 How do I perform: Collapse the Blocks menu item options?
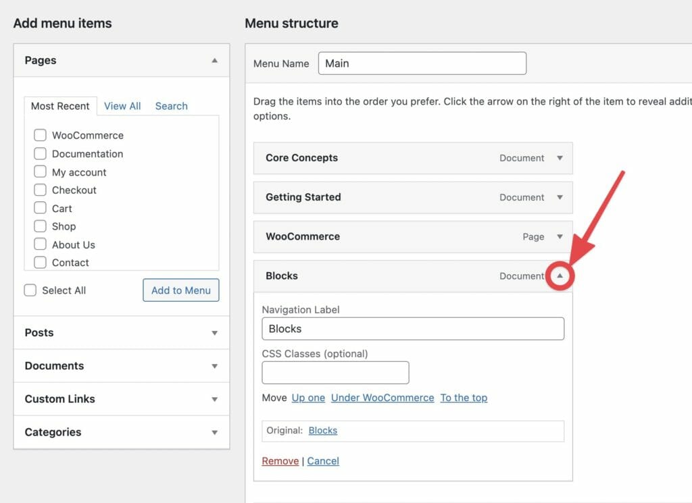pos(560,275)
